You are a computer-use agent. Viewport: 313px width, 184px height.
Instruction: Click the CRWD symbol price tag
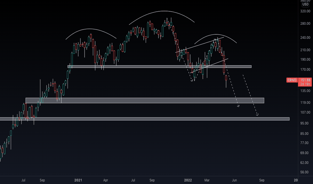tap(292, 80)
